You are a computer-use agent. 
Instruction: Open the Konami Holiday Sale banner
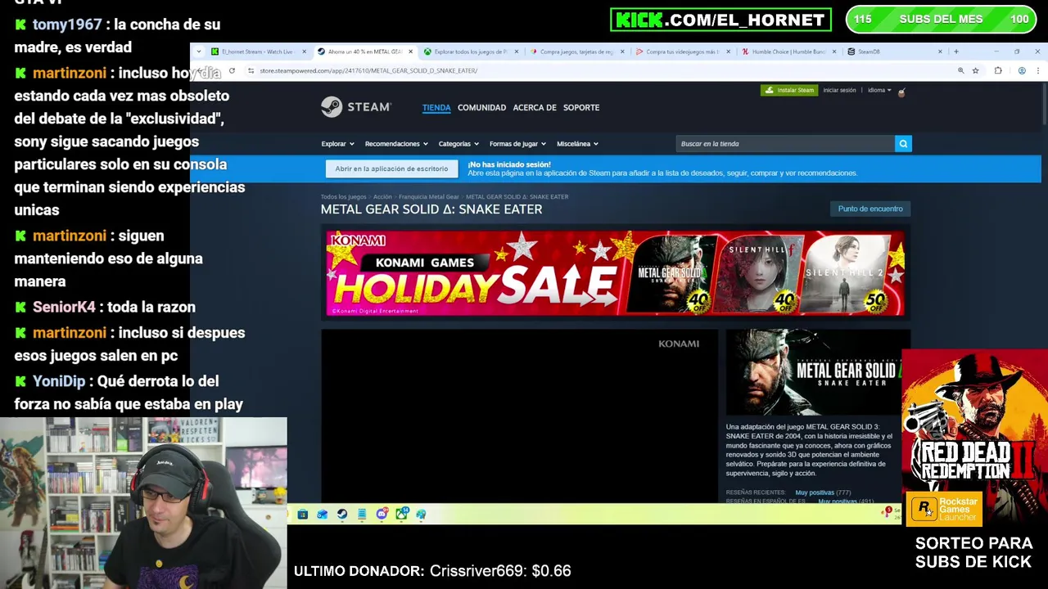pos(616,273)
